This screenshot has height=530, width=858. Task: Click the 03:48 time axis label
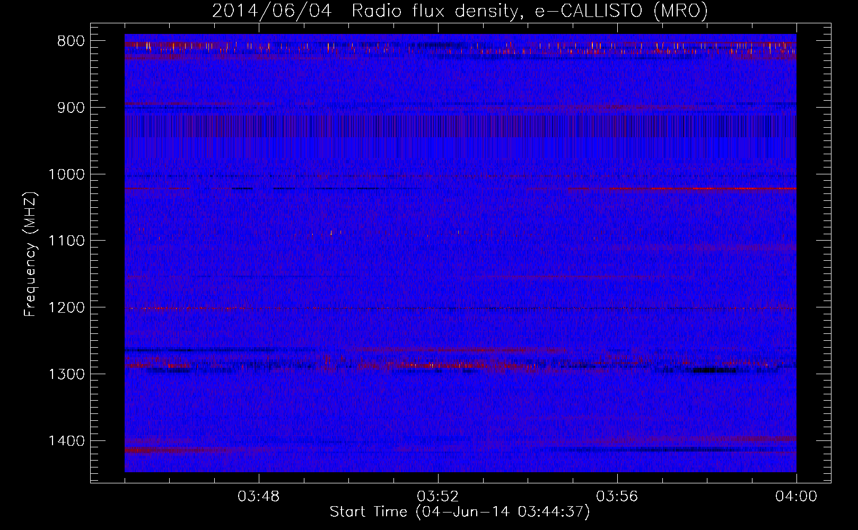tap(259, 497)
